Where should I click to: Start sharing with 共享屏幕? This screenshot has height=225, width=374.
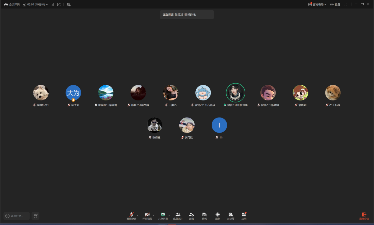pos(163,216)
